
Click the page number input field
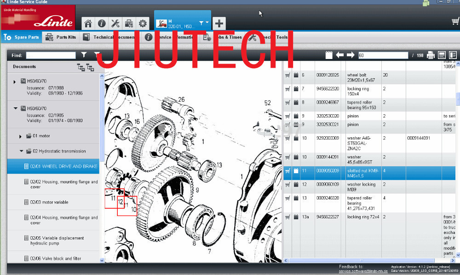382,55
